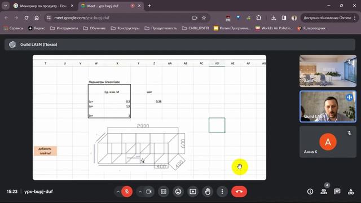
Task: Turn on captions in Meet
Action: click(164, 192)
